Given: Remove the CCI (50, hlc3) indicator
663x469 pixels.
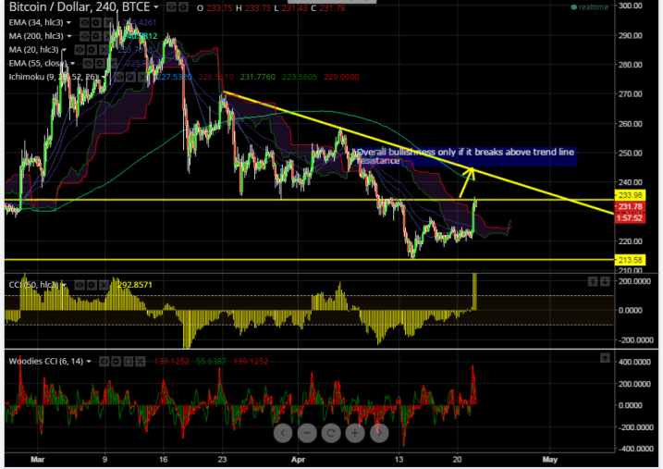Looking at the screenshot, I should pos(104,285).
